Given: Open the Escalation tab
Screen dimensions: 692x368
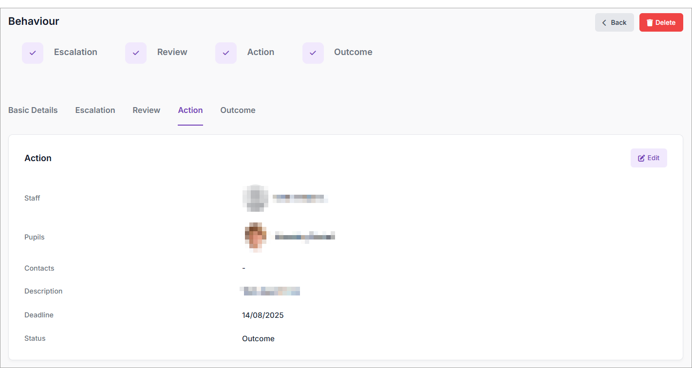Looking at the screenshot, I should (x=95, y=110).
